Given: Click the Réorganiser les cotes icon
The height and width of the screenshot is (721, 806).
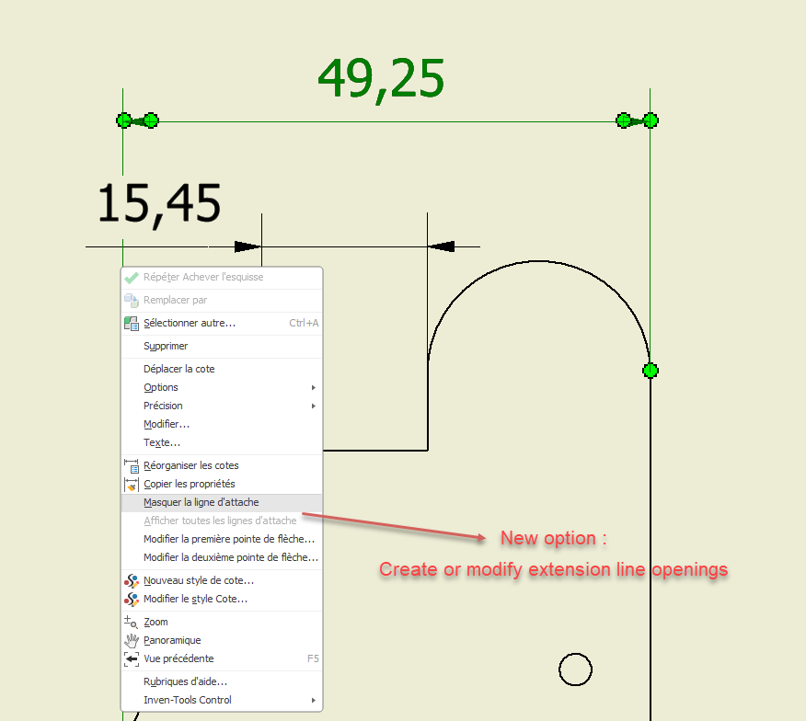Looking at the screenshot, I should point(130,465).
